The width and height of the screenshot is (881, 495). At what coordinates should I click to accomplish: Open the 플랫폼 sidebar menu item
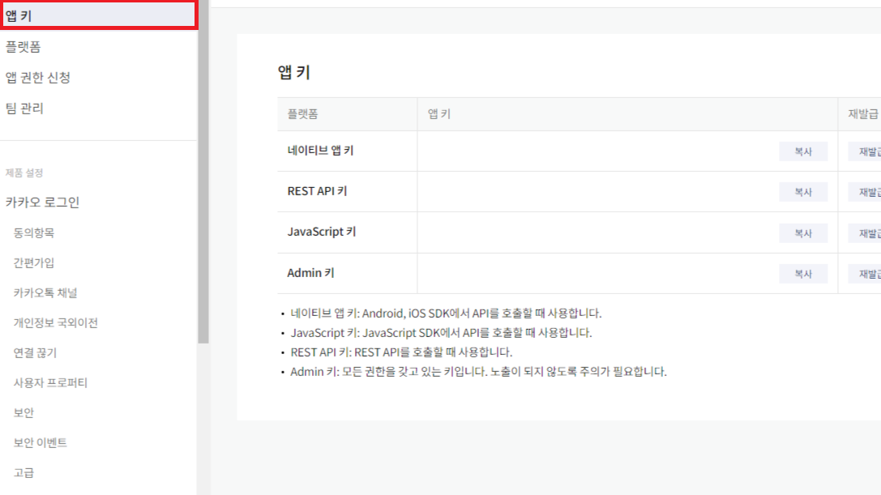coord(23,47)
